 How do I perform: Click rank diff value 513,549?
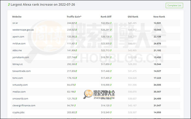pos(105,112)
